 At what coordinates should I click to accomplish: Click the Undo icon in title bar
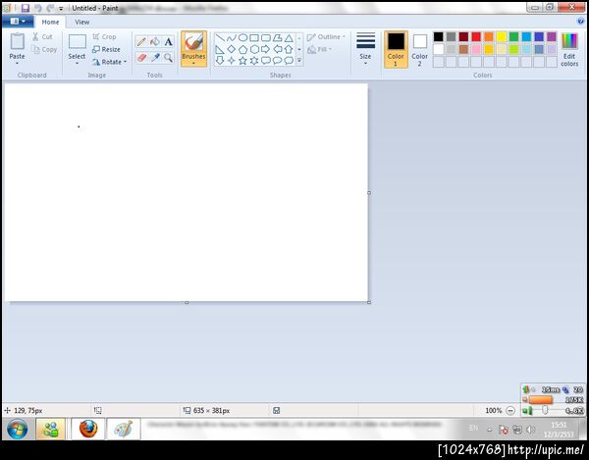(x=38, y=8)
